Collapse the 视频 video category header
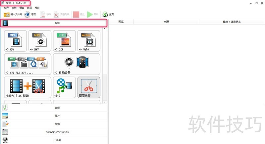 pyautogui.click(x=54, y=23)
